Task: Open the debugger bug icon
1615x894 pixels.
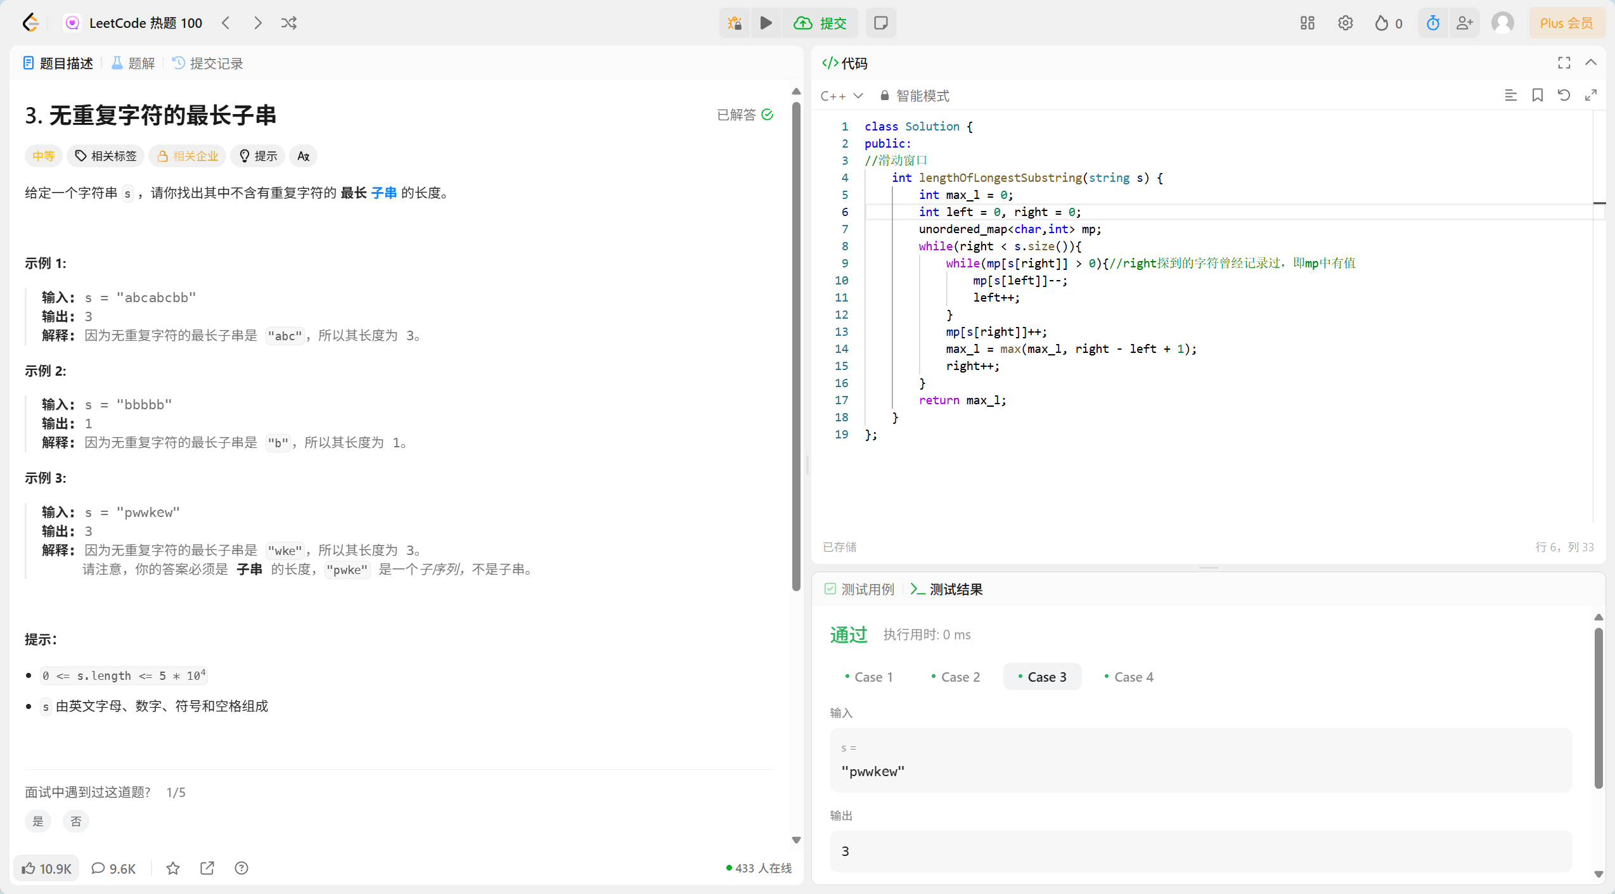Action: pyautogui.click(x=735, y=23)
